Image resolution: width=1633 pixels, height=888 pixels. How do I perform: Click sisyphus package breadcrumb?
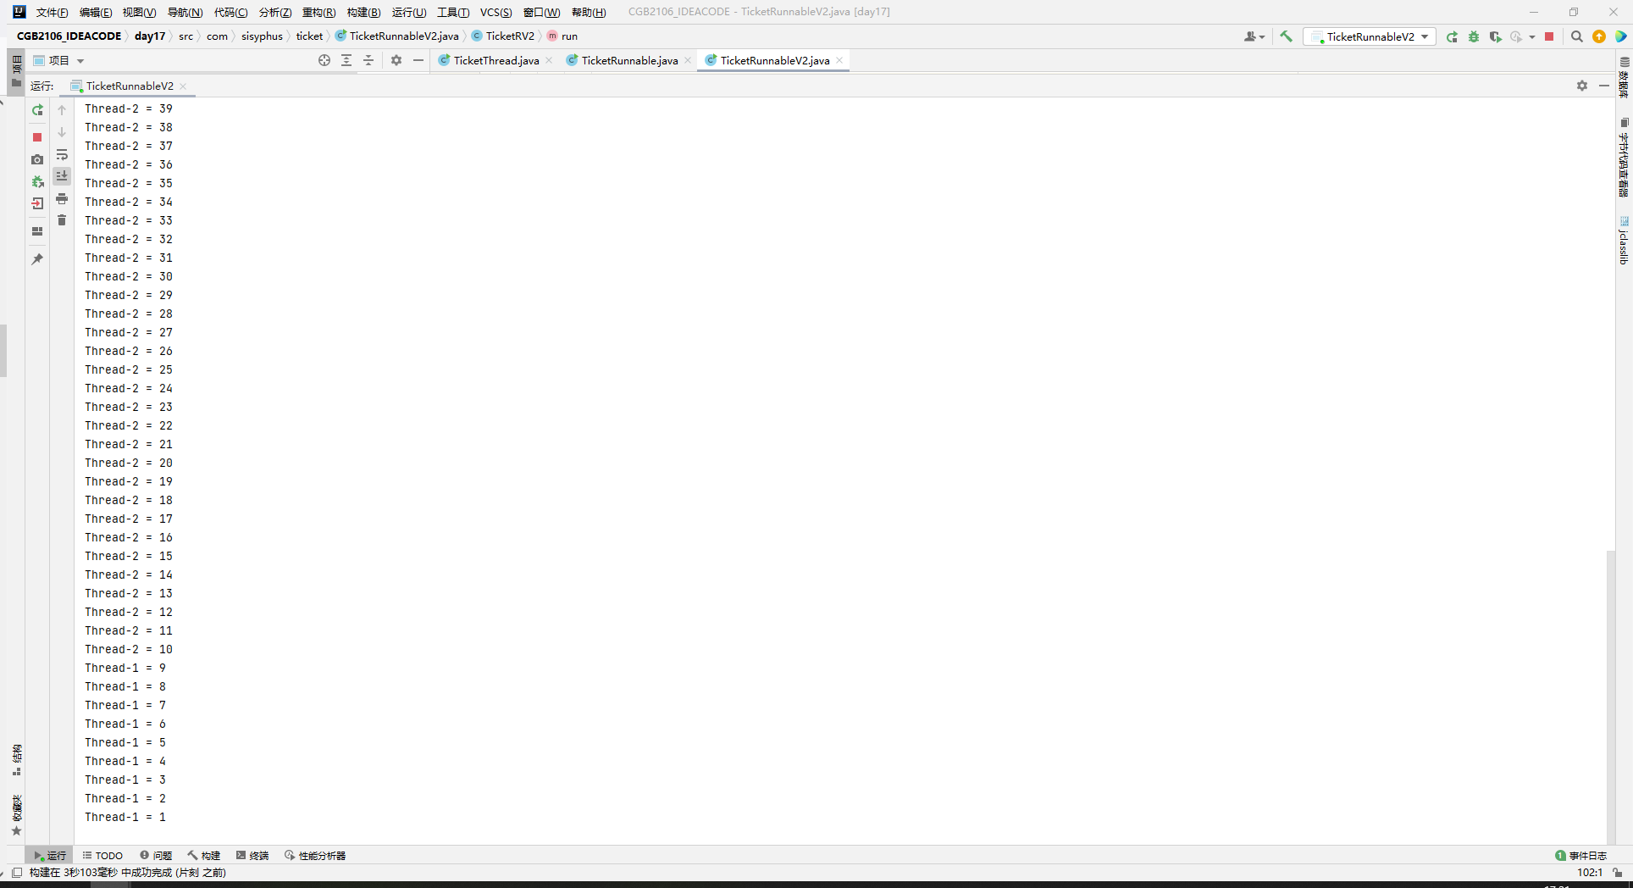tap(262, 36)
